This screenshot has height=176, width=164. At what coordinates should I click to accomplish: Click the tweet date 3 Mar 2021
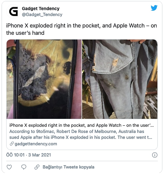click(40, 155)
